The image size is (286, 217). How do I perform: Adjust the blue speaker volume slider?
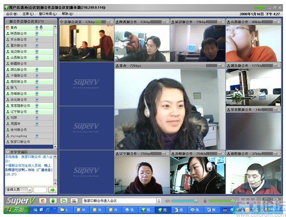pyautogui.click(x=184, y=201)
